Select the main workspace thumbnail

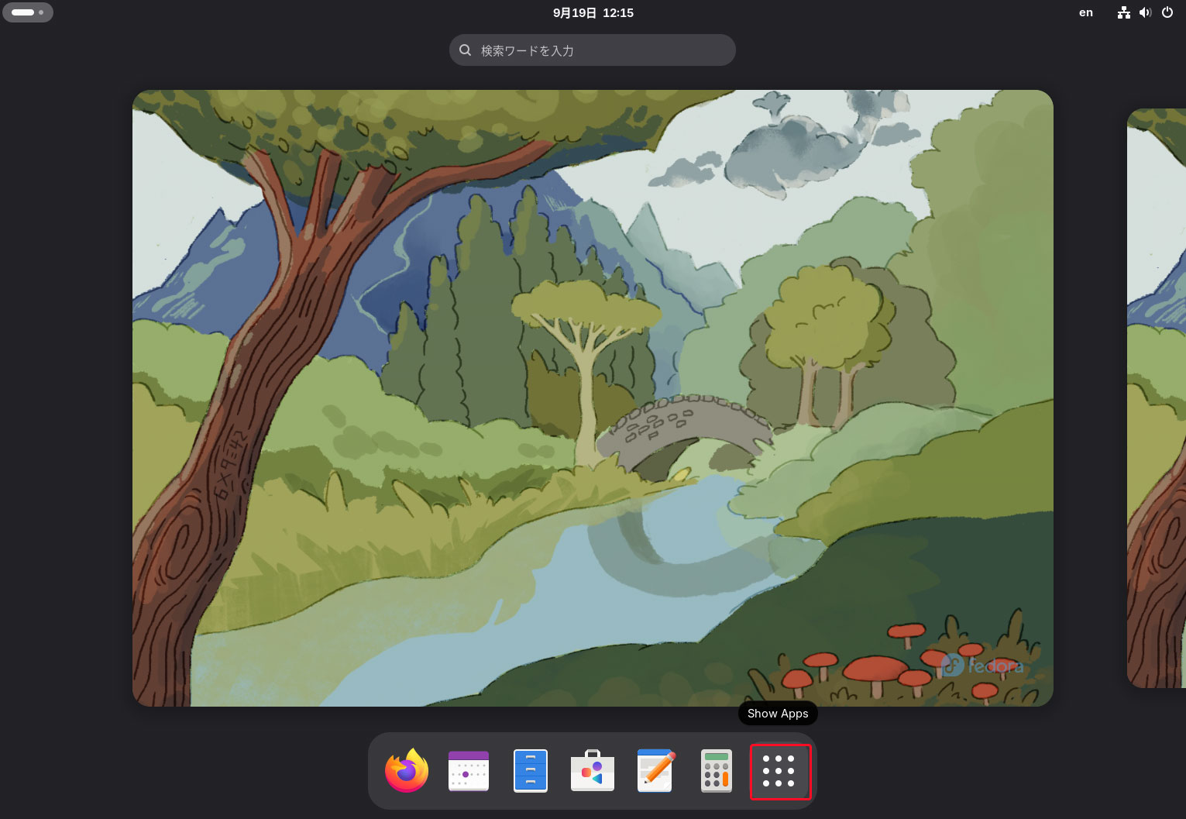(x=593, y=398)
